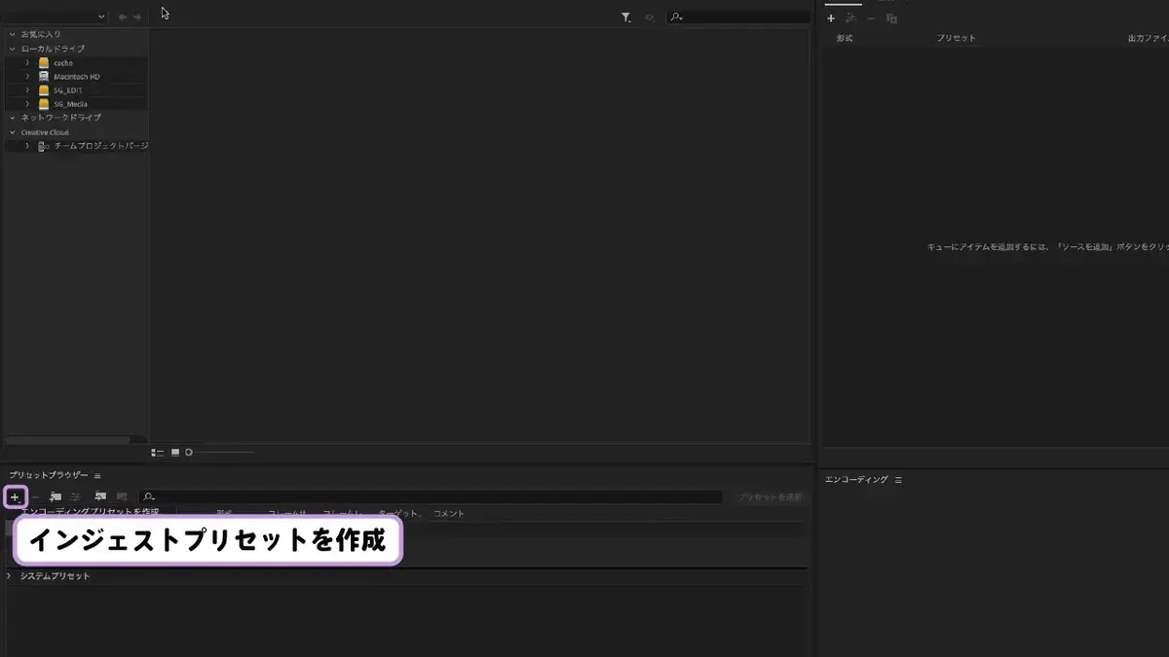Switch the media browser to list view
Screen dimensions: 1169x657
158,452
